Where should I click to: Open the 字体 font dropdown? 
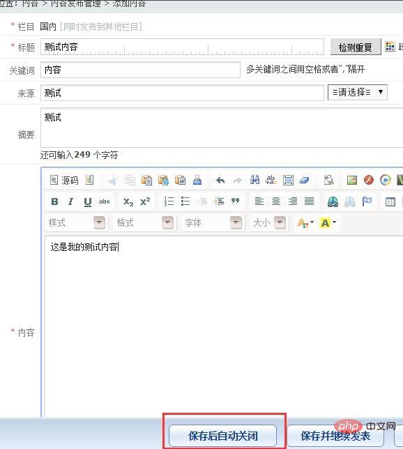[213, 222]
